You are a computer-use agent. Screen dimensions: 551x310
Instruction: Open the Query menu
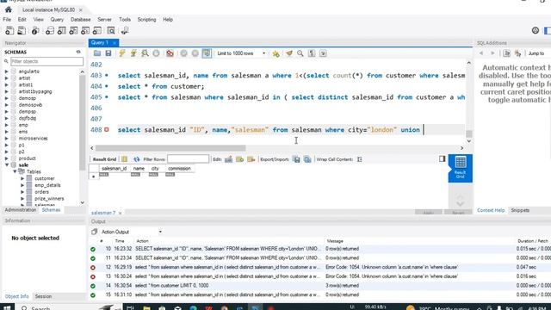[57, 20]
